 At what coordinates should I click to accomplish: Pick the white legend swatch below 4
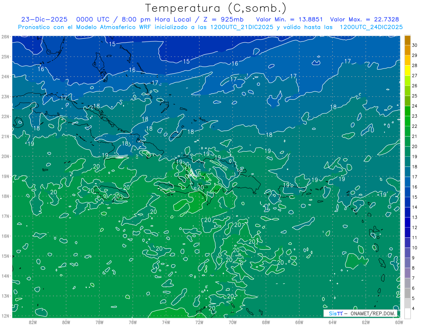(x=407, y=313)
